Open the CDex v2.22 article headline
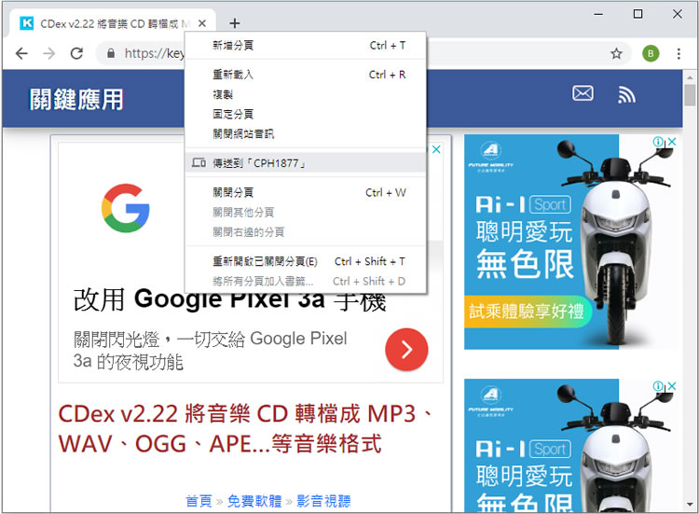The image size is (699, 514). 244,429
